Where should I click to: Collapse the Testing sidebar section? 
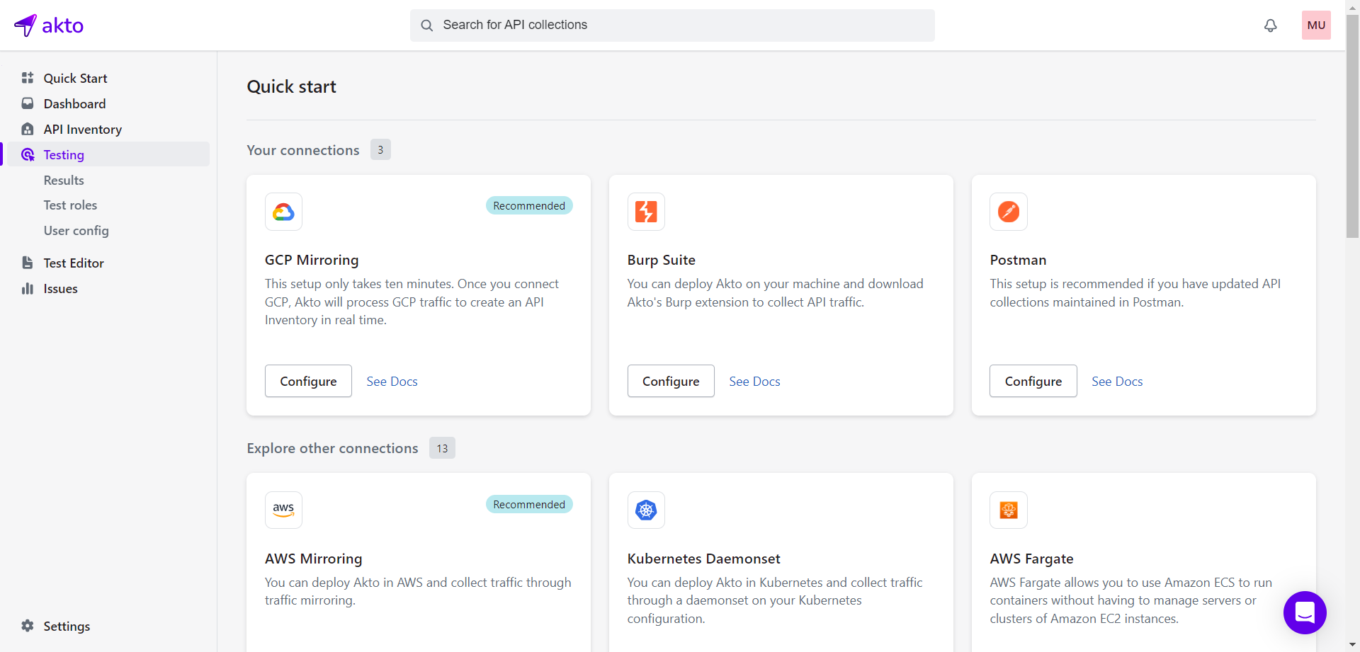[64, 155]
